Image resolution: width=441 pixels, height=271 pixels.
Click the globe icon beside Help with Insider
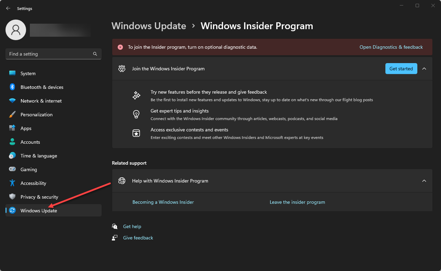(122, 181)
